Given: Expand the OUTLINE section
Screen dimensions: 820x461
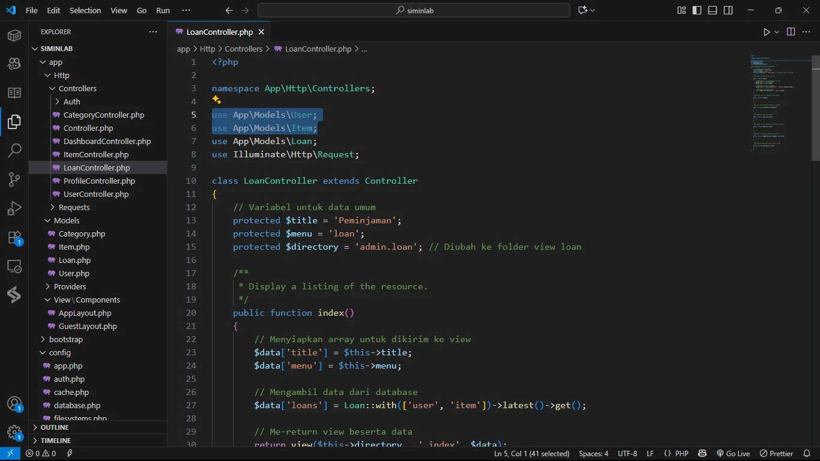Looking at the screenshot, I should (x=55, y=427).
